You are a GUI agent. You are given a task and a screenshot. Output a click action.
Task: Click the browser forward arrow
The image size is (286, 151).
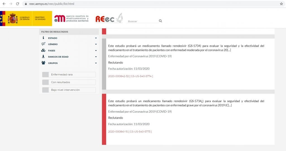(x=11, y=4)
